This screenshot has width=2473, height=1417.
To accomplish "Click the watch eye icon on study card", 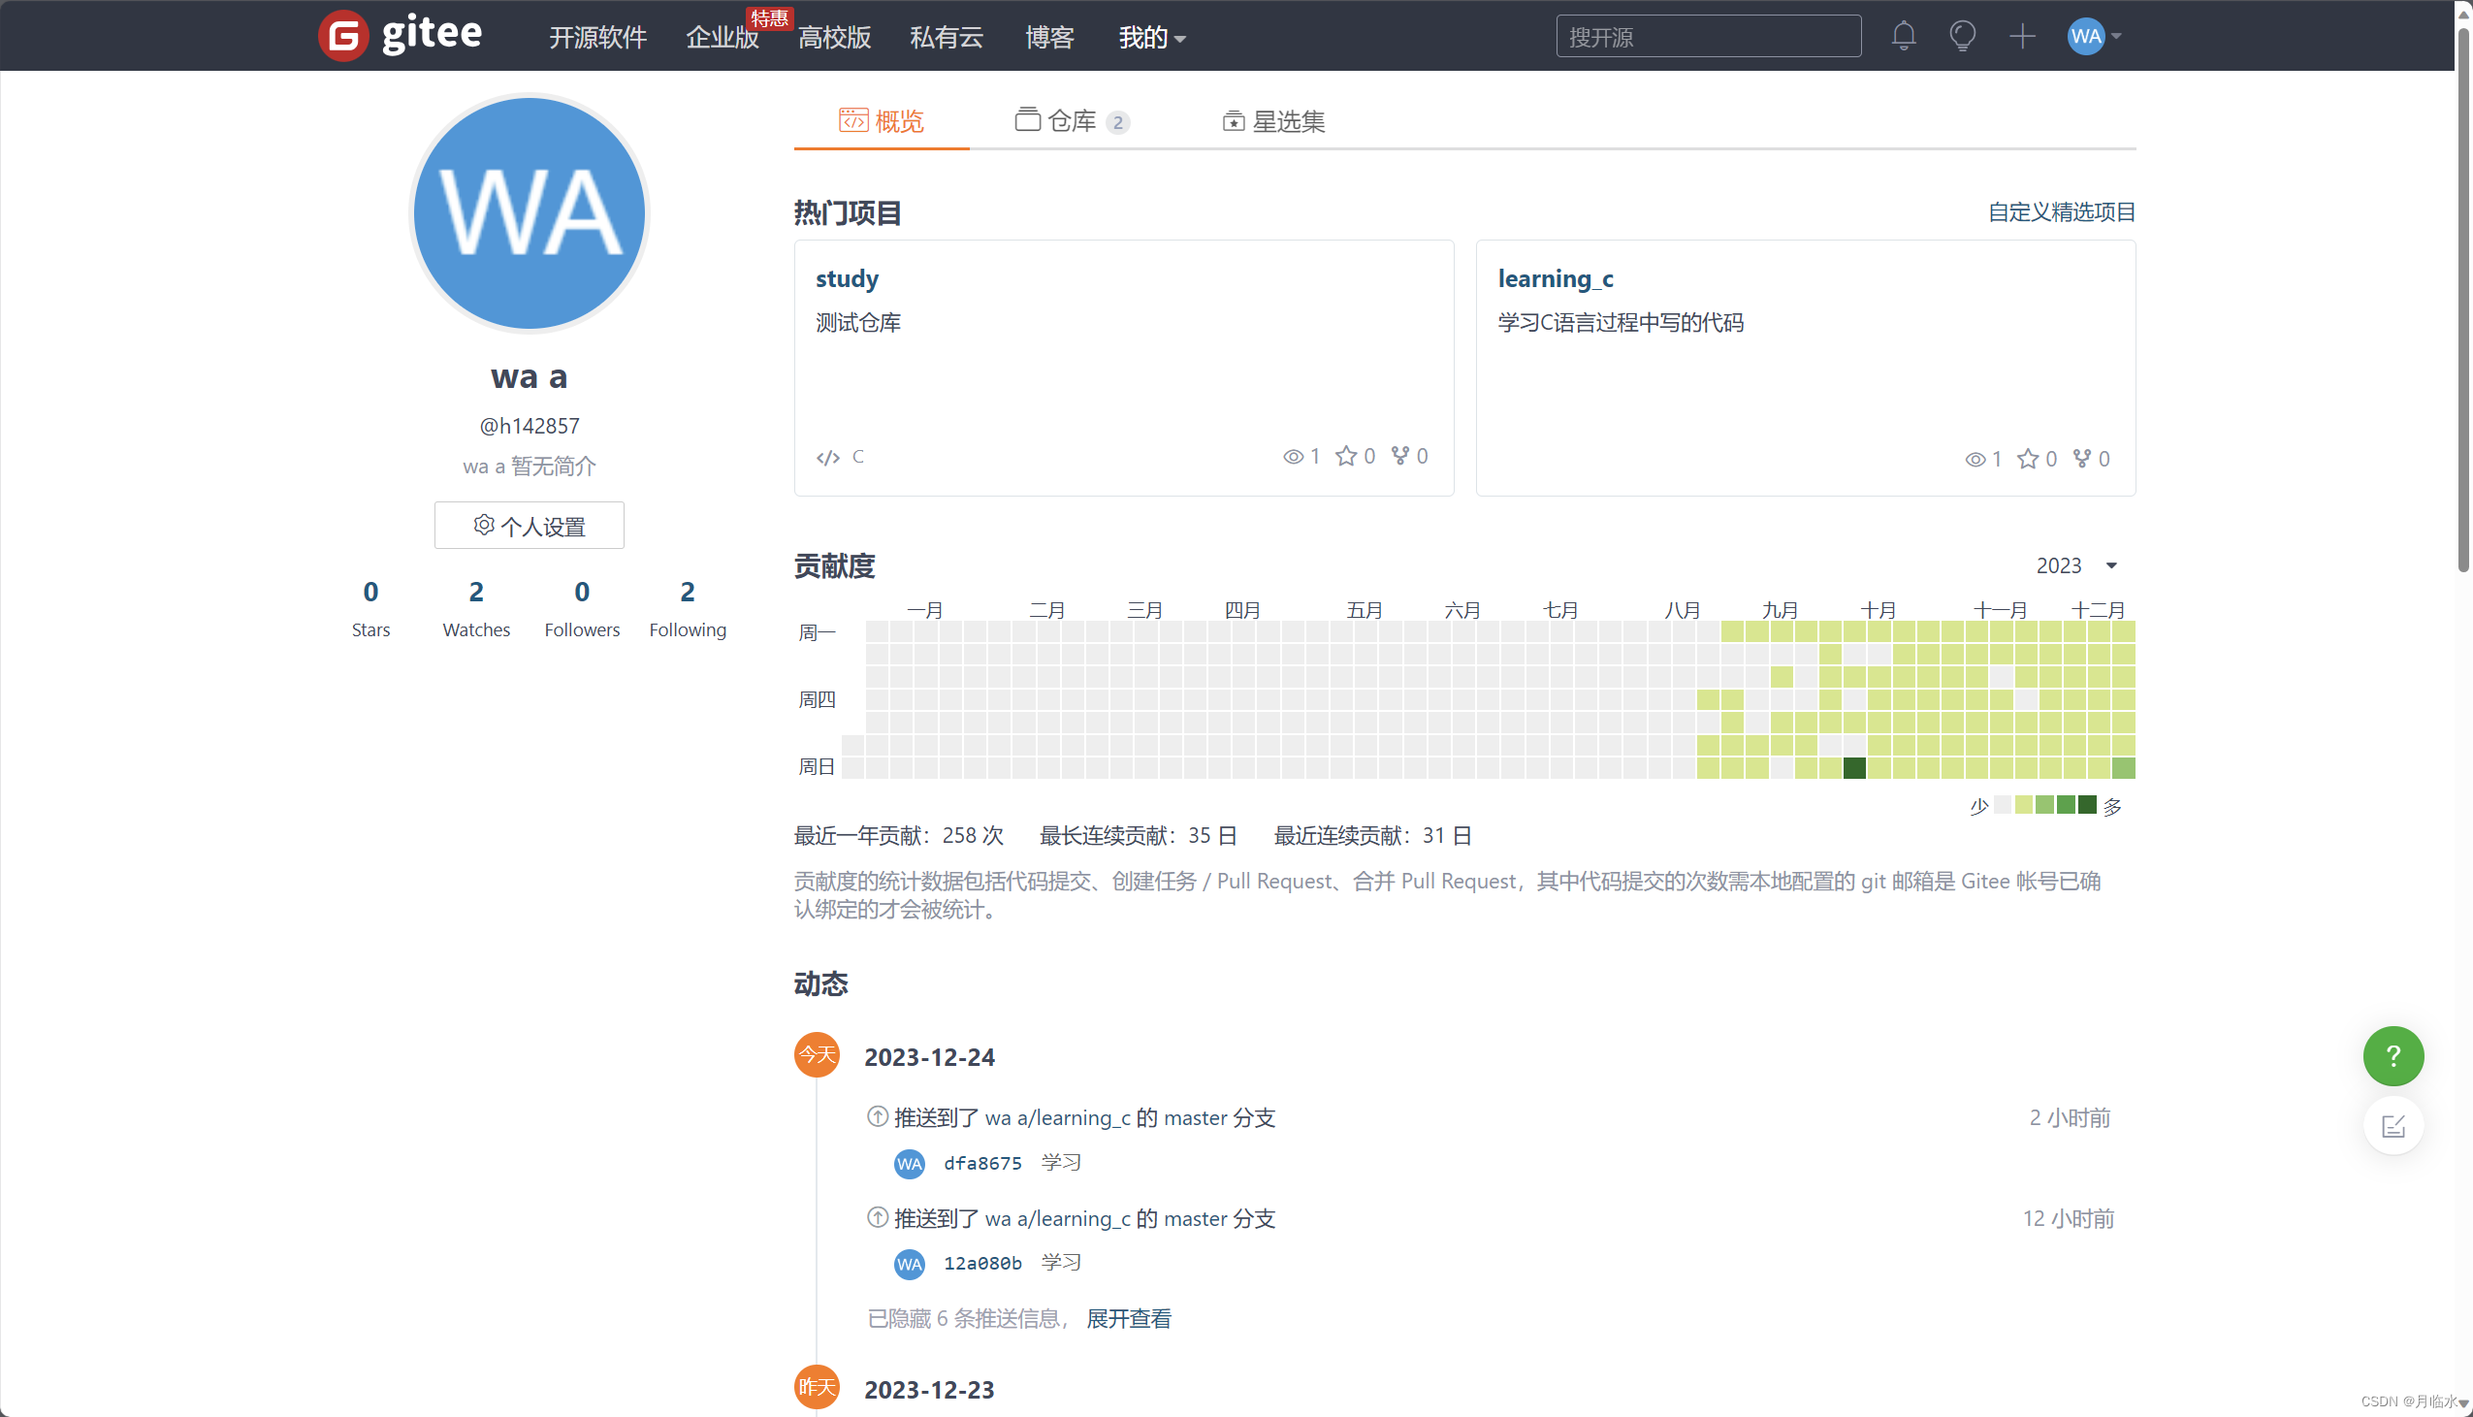I will click(1292, 457).
